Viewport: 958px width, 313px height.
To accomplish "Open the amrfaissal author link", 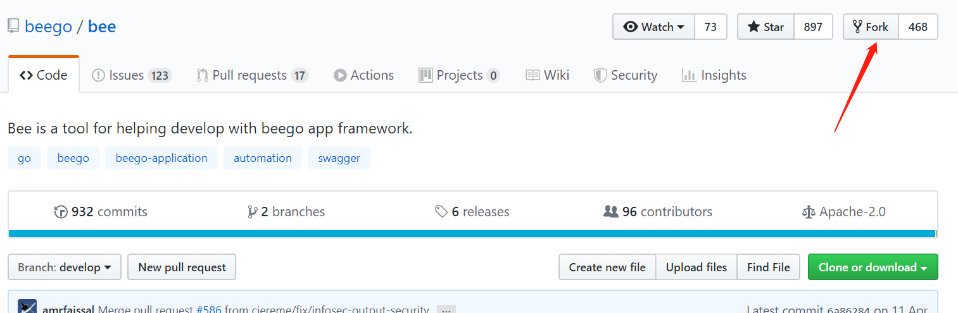I will pyautogui.click(x=68, y=309).
